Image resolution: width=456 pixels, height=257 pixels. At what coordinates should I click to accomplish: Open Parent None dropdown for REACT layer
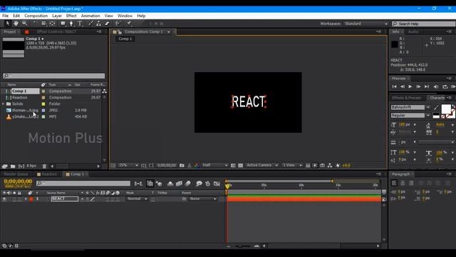pyautogui.click(x=202, y=198)
